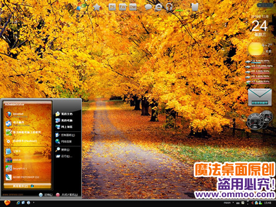Open the star favorites icon in the top dock
Viewport: 276px width, 207px height.
tap(97, 8)
